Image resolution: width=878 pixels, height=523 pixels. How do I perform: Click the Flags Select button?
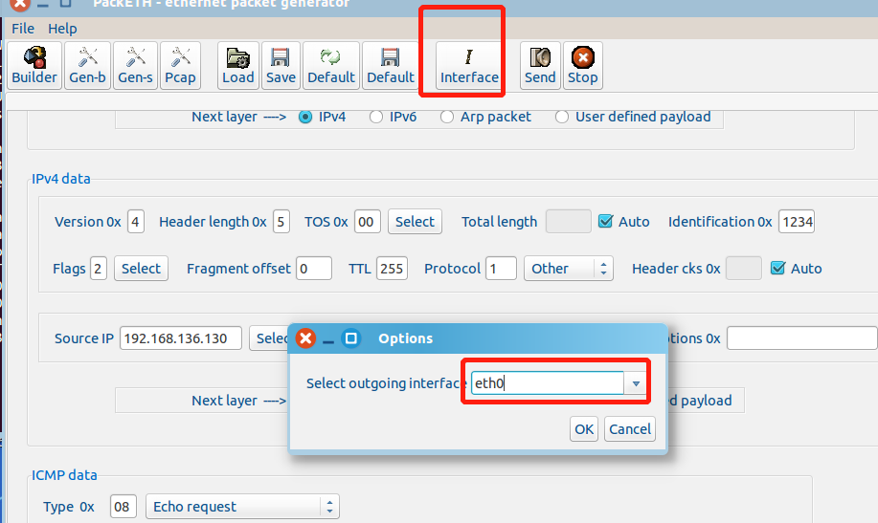click(x=141, y=269)
